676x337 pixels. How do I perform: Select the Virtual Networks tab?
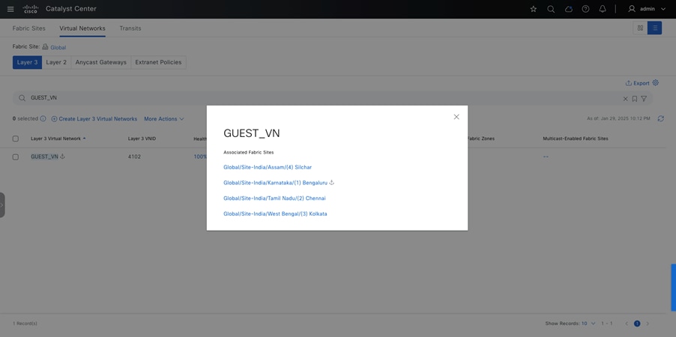coord(82,28)
